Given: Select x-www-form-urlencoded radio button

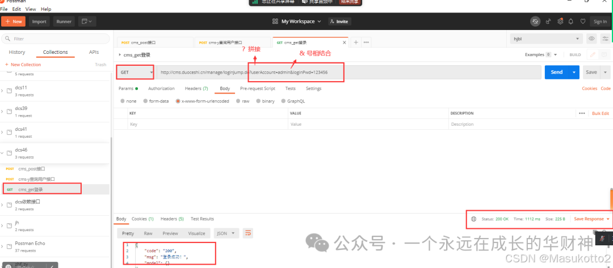Looking at the screenshot, I should coord(178,101).
